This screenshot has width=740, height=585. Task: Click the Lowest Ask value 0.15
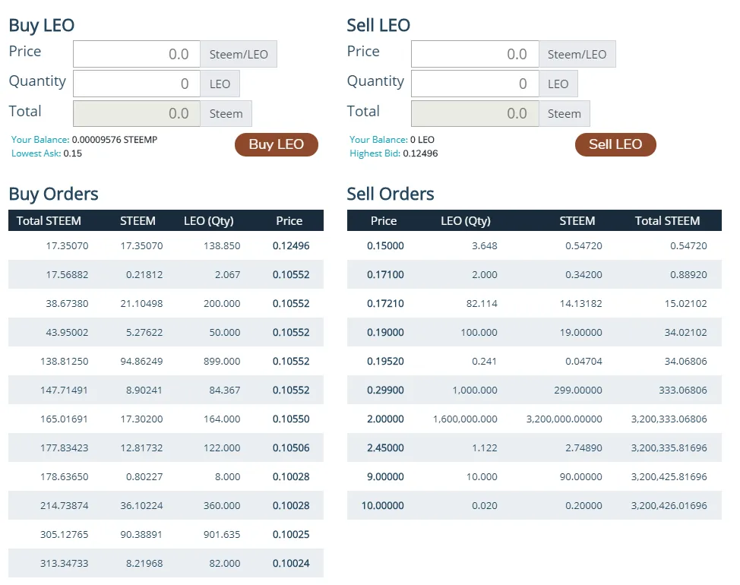[x=73, y=153]
